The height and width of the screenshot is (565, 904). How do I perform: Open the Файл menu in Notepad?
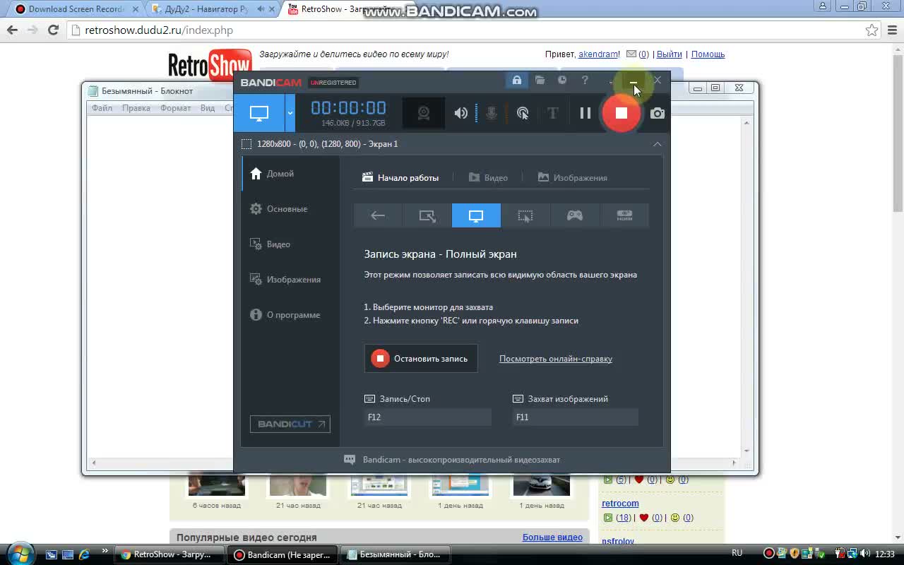tap(102, 108)
